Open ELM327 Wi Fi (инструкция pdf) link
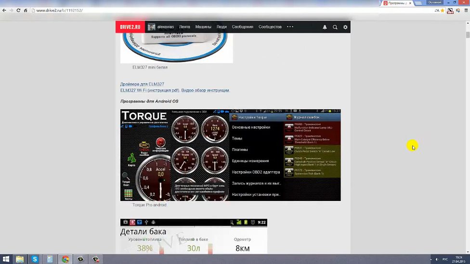Viewport: 470px width, 264px height. [150, 90]
